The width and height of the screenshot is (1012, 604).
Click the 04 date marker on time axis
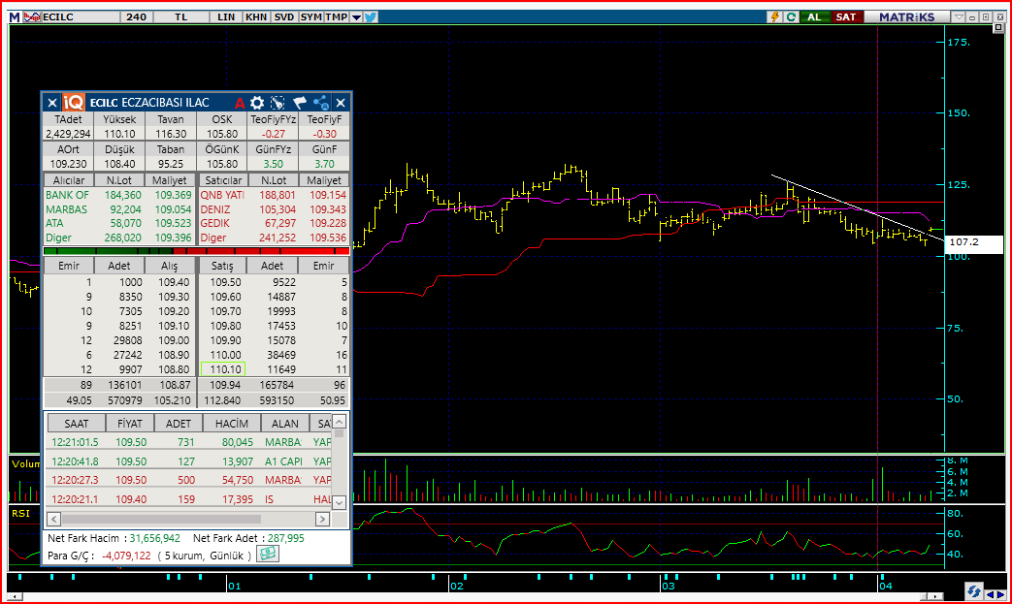886,586
